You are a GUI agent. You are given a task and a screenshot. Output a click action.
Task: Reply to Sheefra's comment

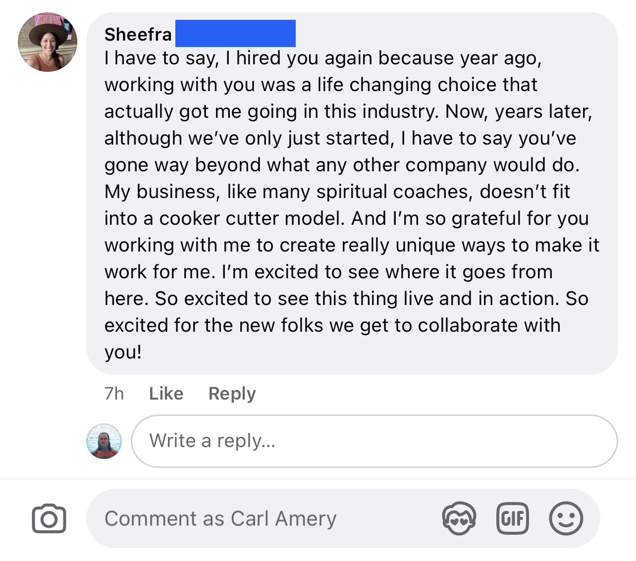coord(232,394)
